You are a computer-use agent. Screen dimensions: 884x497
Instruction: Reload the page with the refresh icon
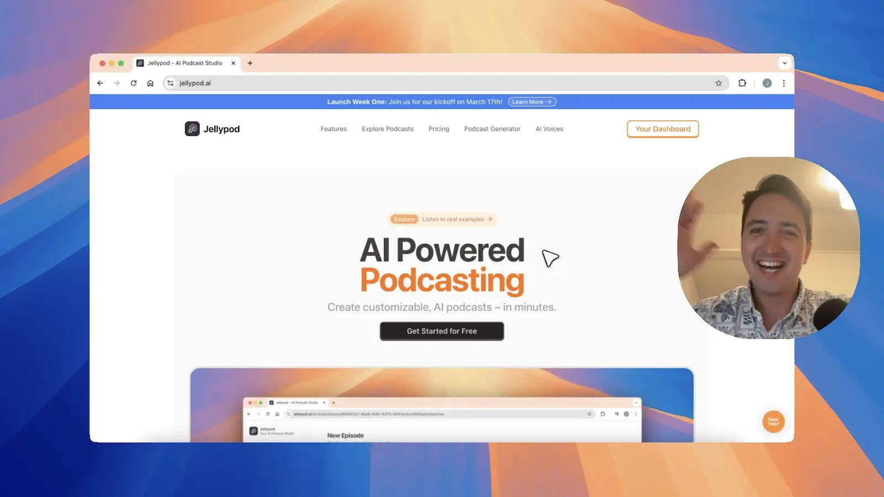[x=134, y=83]
